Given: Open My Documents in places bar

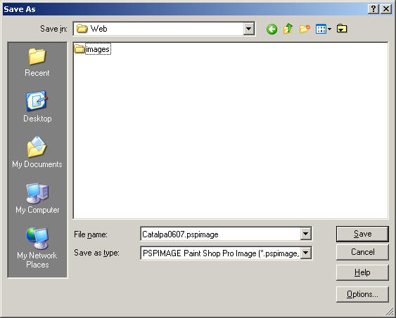Looking at the screenshot, I should coord(37,152).
